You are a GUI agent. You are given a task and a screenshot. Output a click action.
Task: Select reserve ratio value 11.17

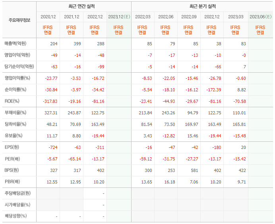[52, 136]
